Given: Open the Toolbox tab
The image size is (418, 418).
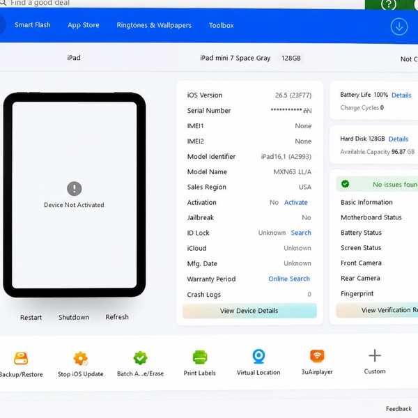Looking at the screenshot, I should coord(222,26).
